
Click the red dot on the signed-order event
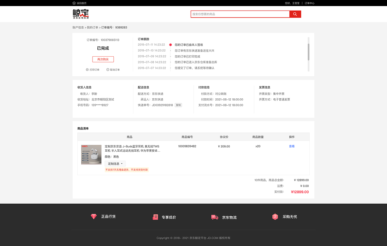tap(170, 44)
